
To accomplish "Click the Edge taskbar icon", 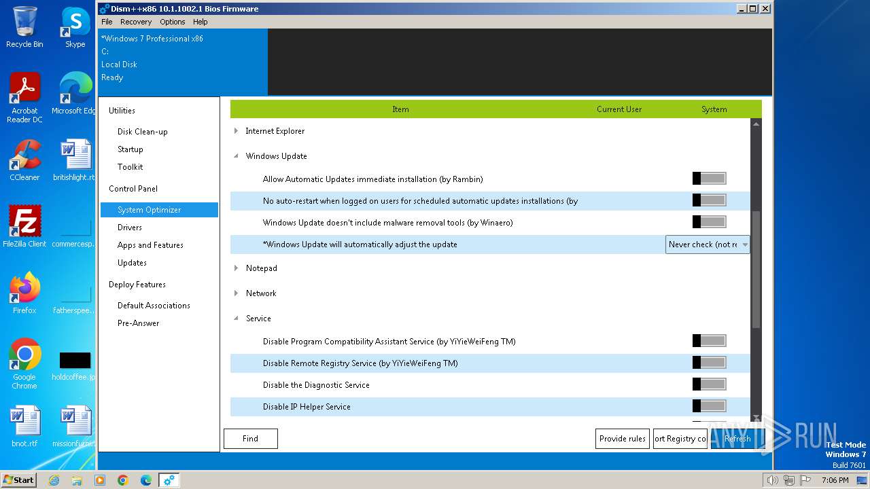I will click(146, 480).
